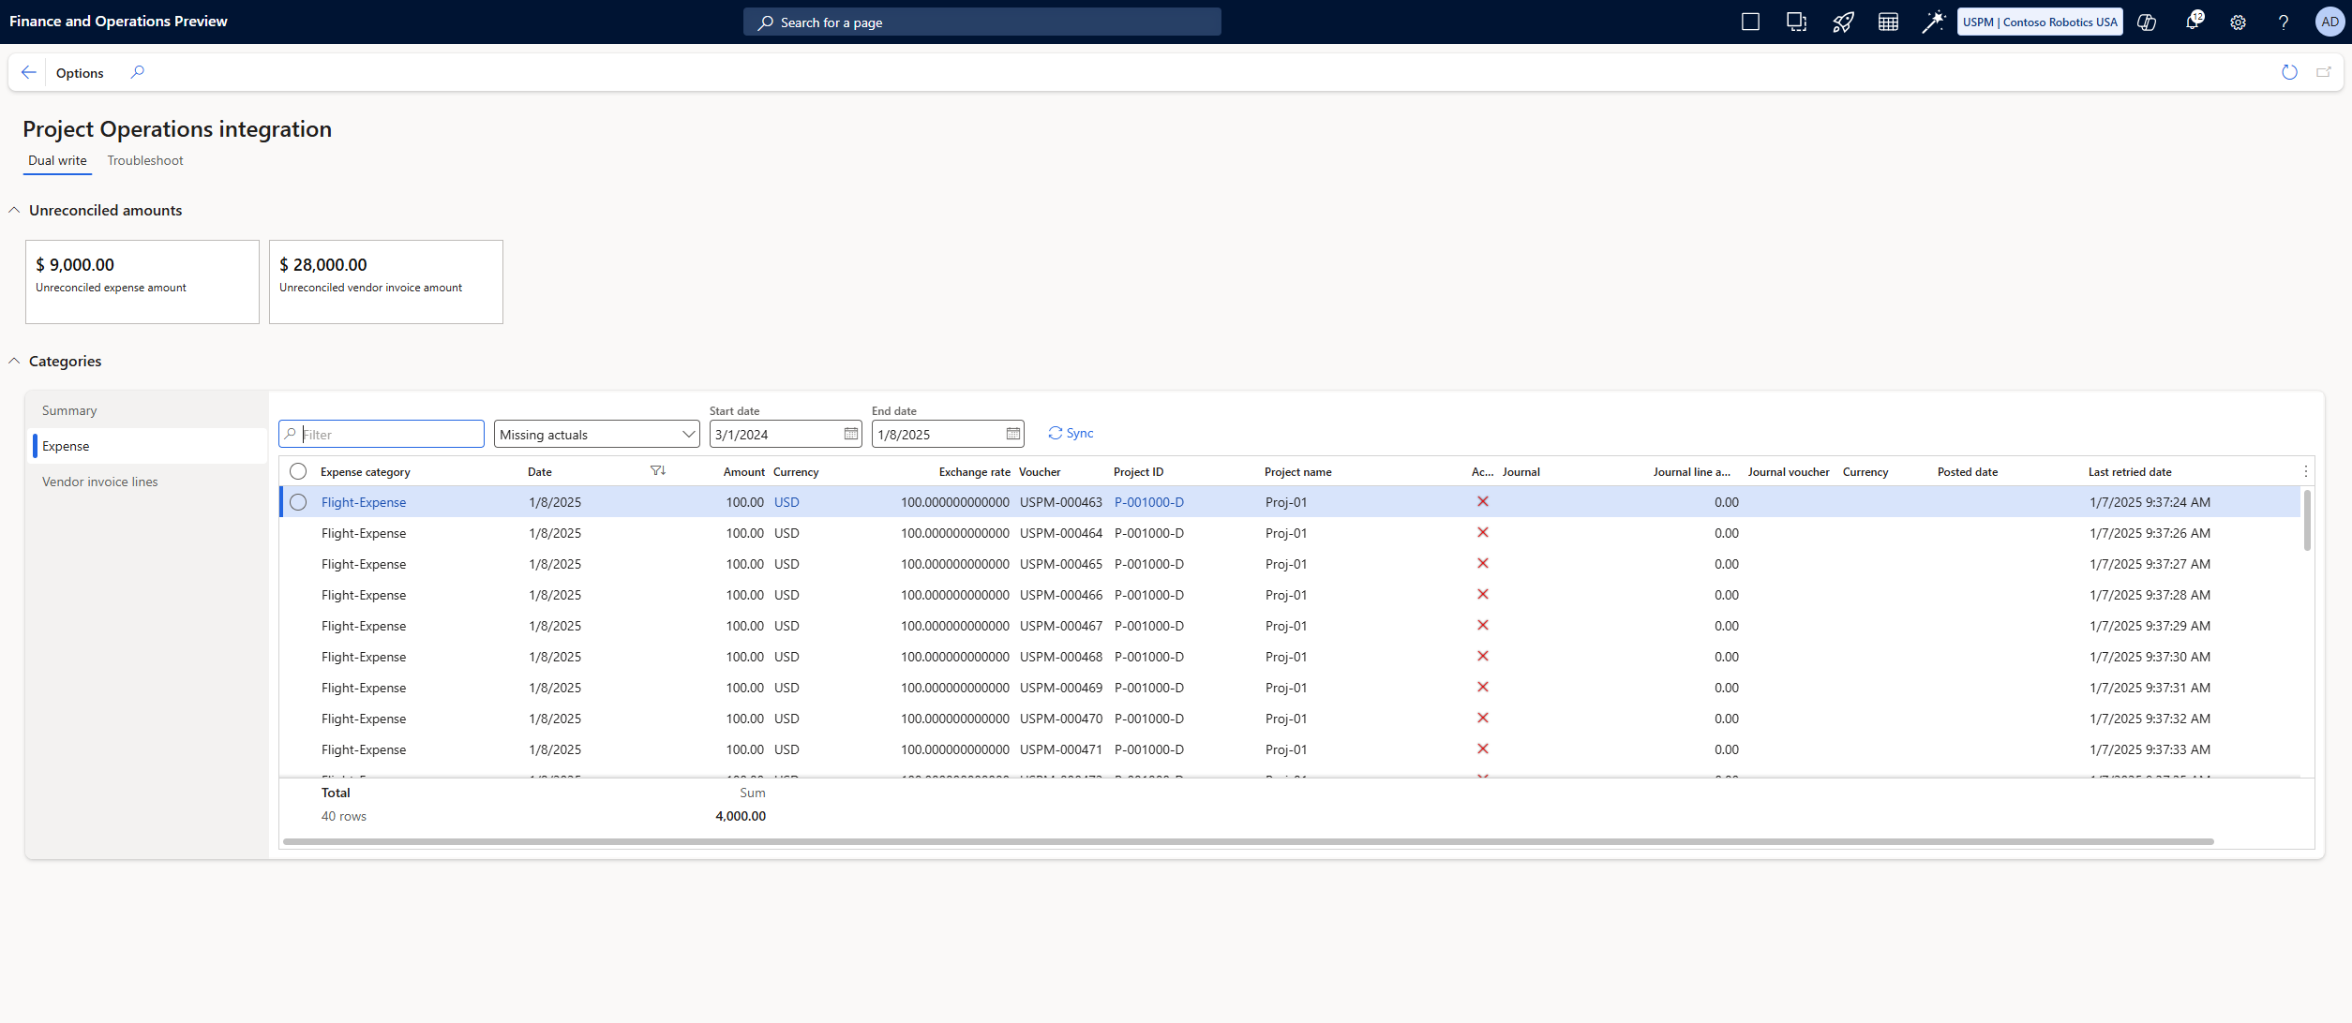Click the Amount column header
The width and height of the screenshot is (2352, 1023).
point(744,471)
